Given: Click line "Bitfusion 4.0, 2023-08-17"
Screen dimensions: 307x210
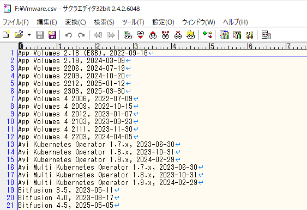Looking at the screenshot, I should pyautogui.click(x=66, y=197).
